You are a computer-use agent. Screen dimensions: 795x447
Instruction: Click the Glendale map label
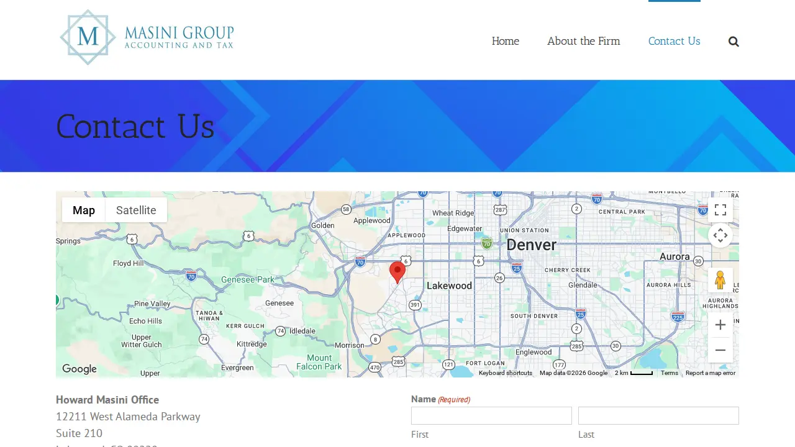click(x=583, y=285)
